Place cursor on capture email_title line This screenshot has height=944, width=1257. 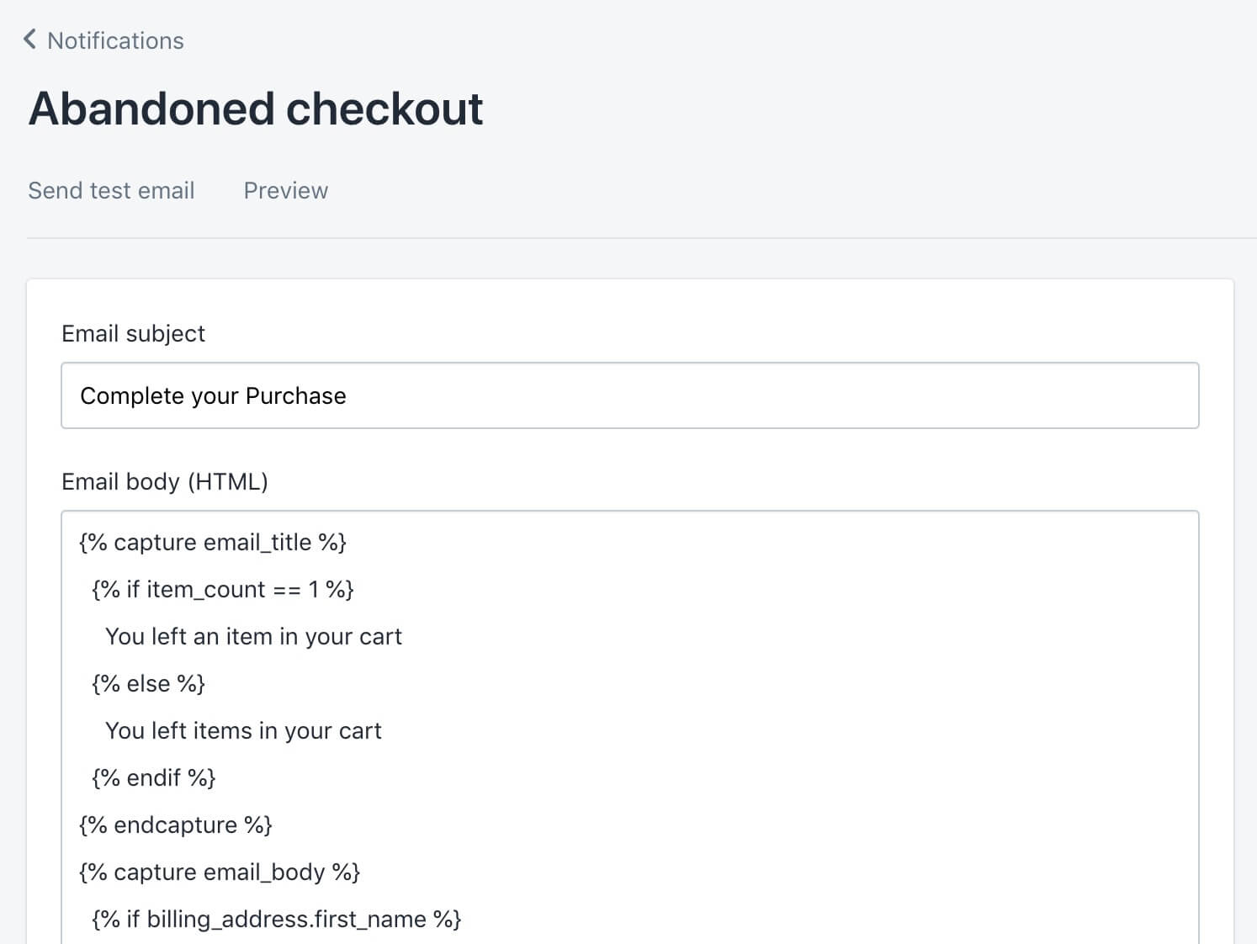coord(213,543)
